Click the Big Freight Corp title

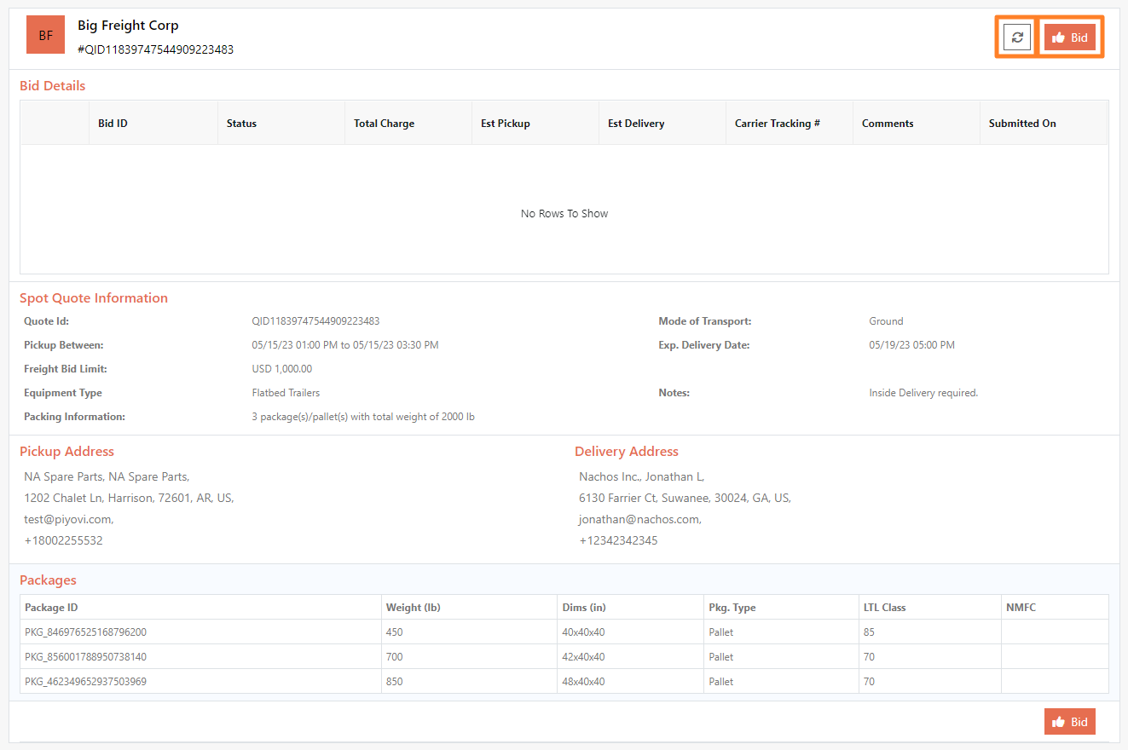coord(128,26)
